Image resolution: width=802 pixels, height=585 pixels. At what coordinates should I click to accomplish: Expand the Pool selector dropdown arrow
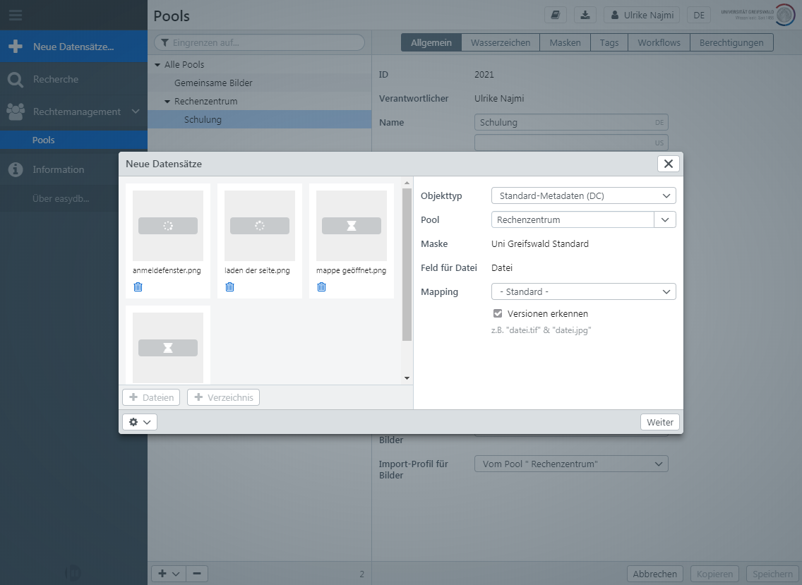click(x=665, y=219)
